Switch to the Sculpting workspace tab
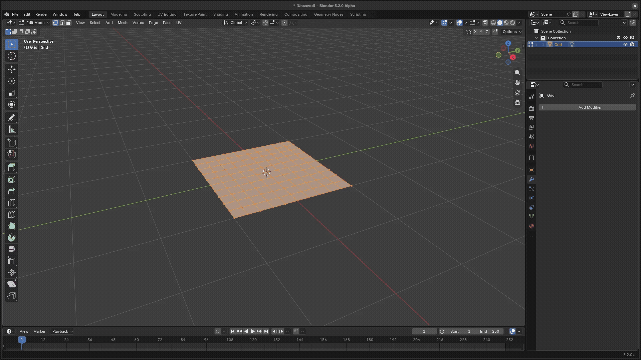The image size is (641, 360). (x=142, y=14)
